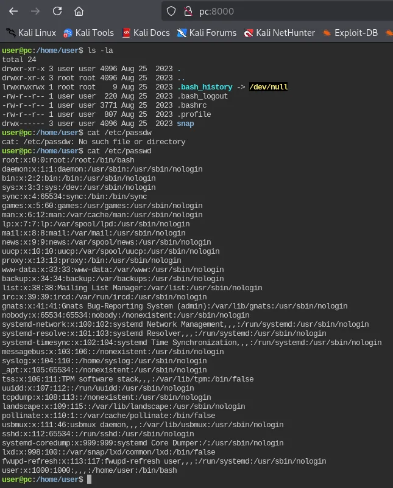Click the snap directory name
The width and height of the screenshot is (393, 488).
185,124
